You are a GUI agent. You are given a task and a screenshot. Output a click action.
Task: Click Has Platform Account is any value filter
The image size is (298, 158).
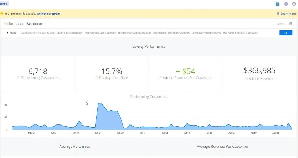[x=240, y=33]
